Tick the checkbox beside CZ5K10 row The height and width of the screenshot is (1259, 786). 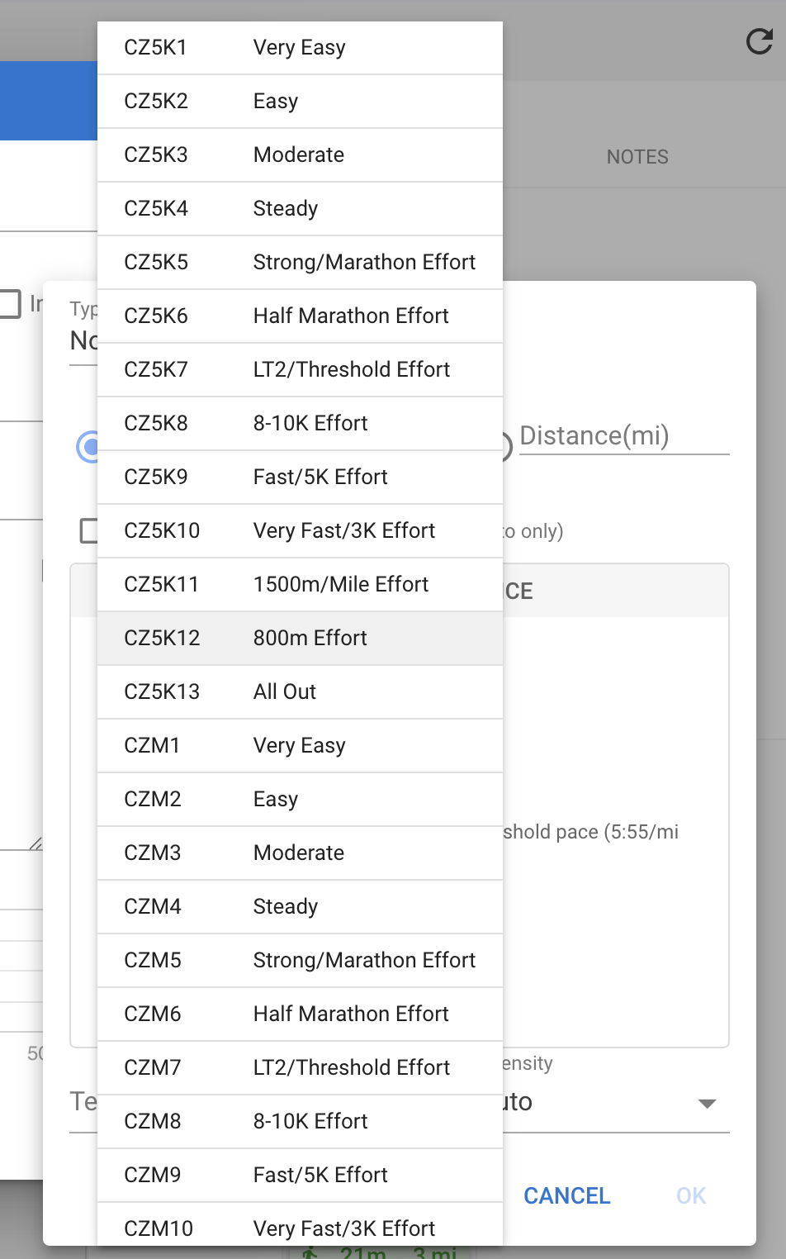[x=88, y=530]
